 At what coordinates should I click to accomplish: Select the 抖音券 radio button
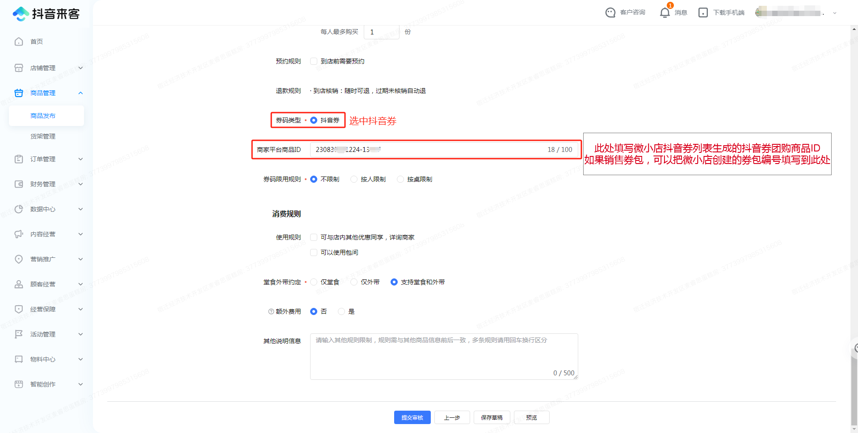coord(314,120)
